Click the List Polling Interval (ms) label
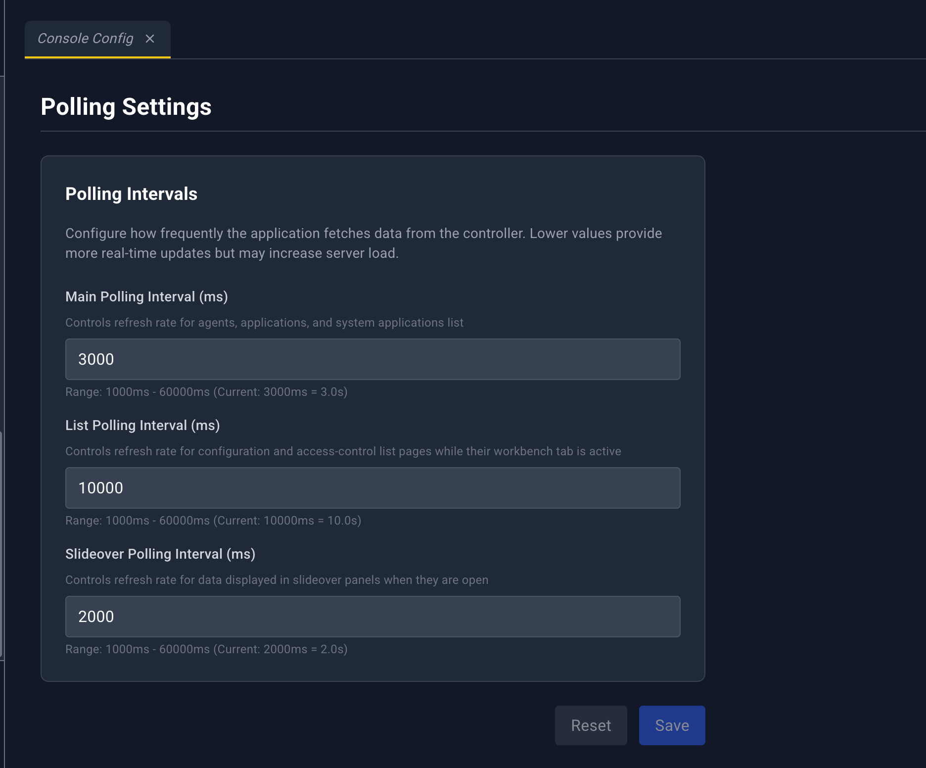926x768 pixels. click(142, 426)
